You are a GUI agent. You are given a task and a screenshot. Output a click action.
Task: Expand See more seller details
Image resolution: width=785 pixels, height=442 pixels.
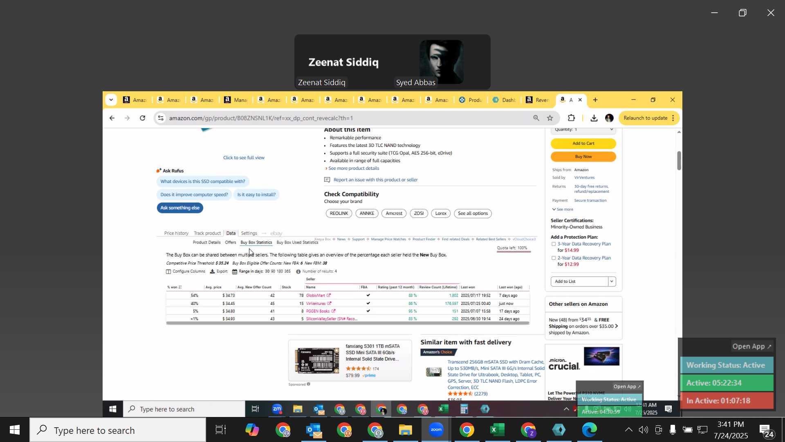click(563, 210)
